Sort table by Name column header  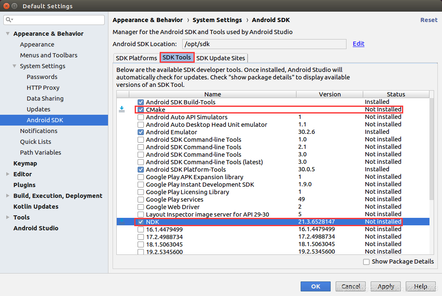(213, 94)
